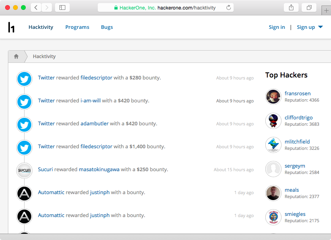Image resolution: width=331 pixels, height=240 pixels.
Task: Click 'About 15 hours ago' timestamp
Action: tap(234, 170)
